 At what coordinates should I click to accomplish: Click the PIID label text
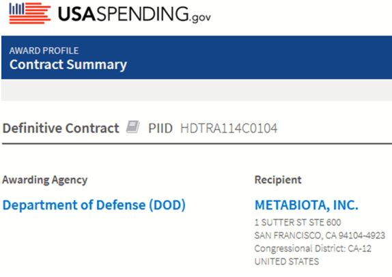pos(160,128)
